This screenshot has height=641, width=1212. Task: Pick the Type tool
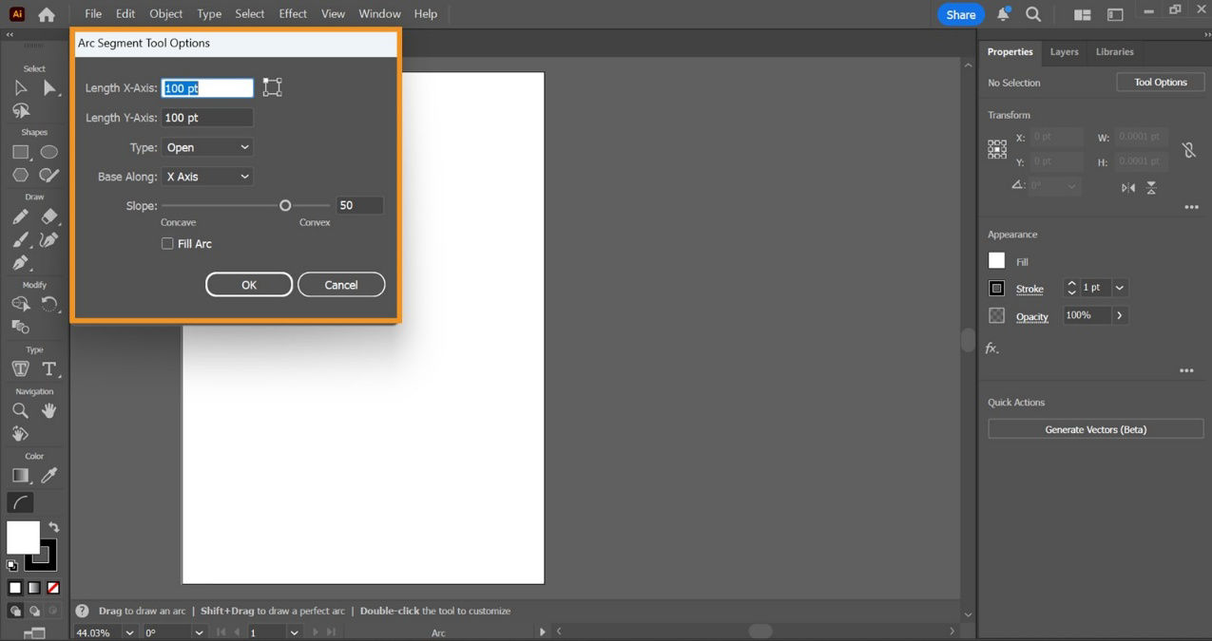pos(48,368)
